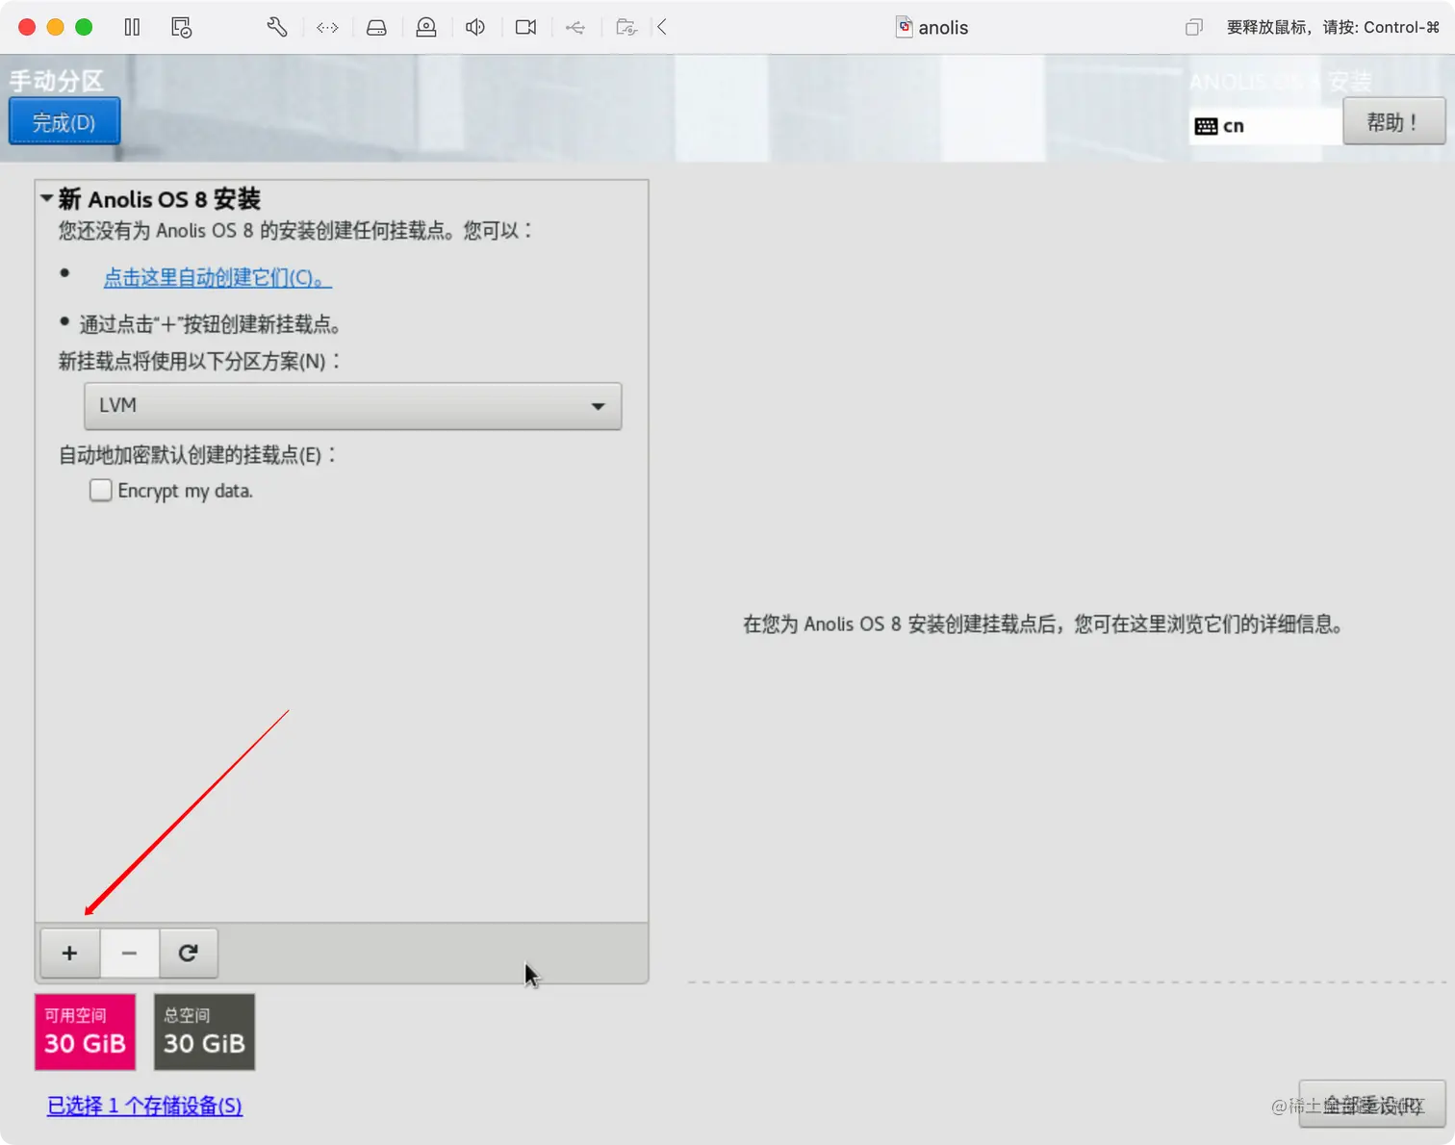Open the shared folders icon
The image size is (1455, 1145).
[626, 27]
